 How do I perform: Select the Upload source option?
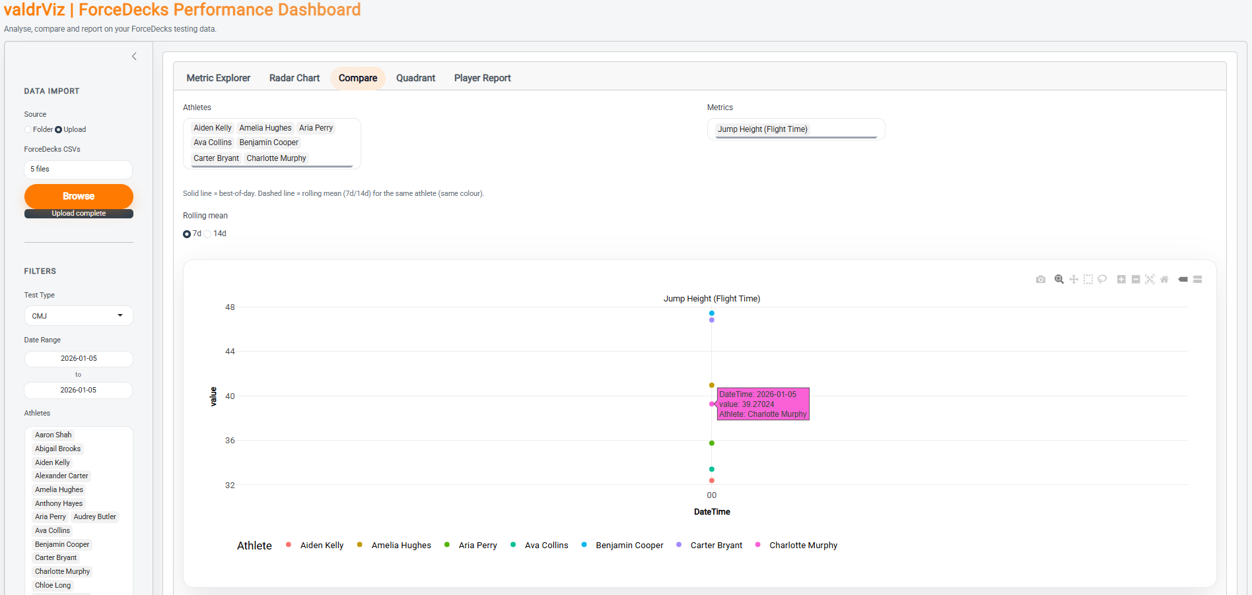pos(58,130)
